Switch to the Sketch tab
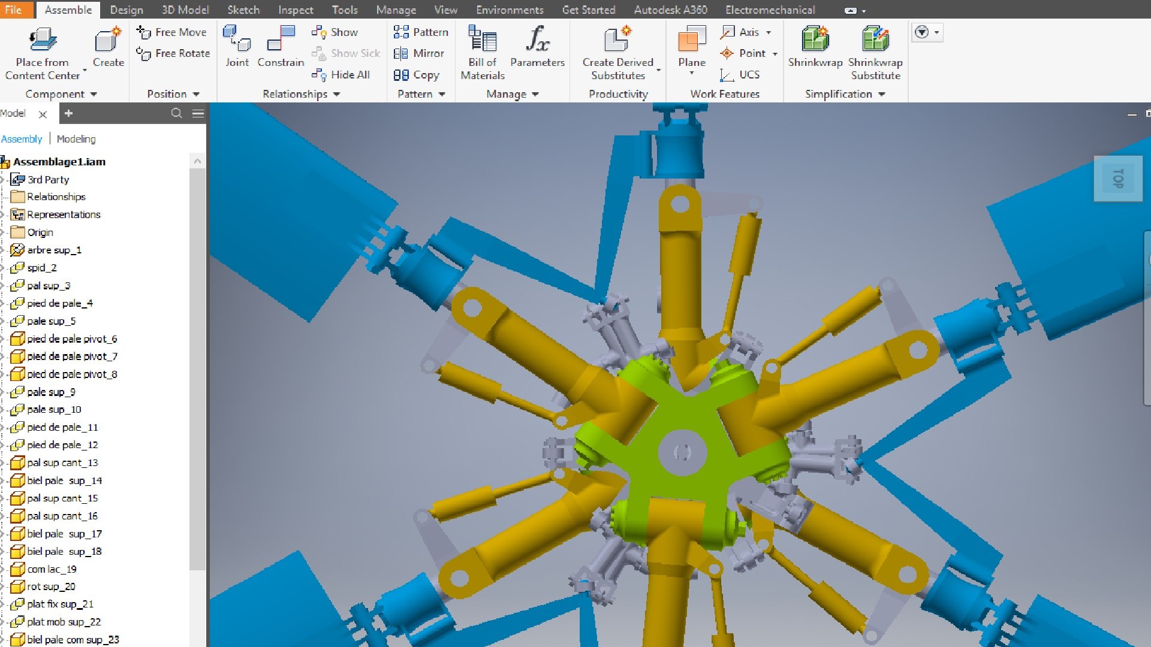 [243, 10]
